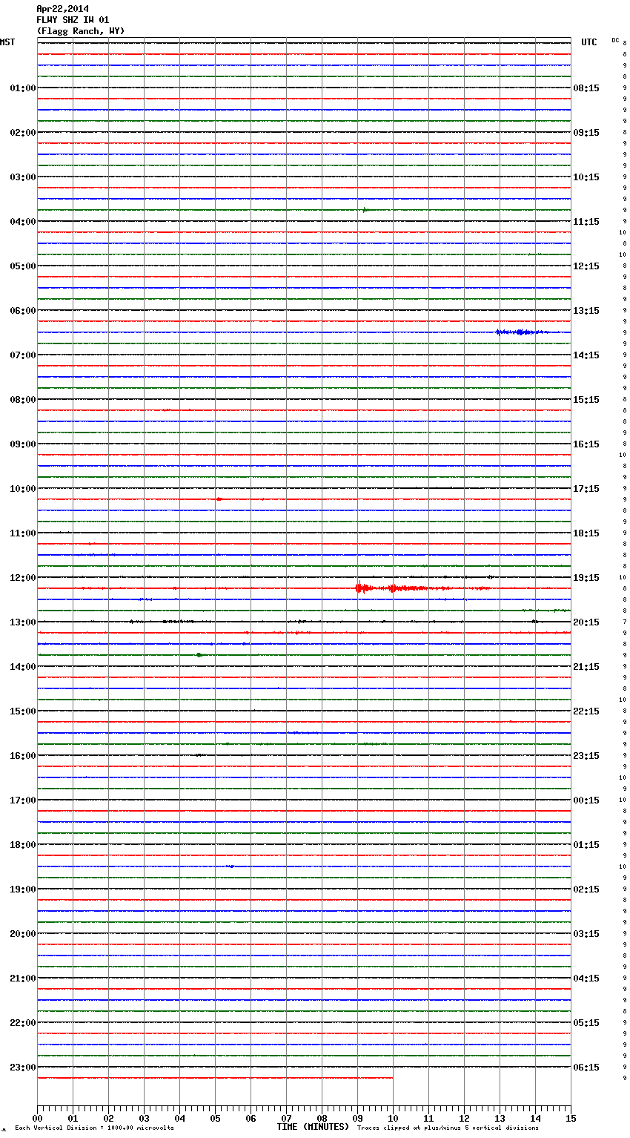
Task: Select the 22:00 MST time label
Action: (x=23, y=1023)
